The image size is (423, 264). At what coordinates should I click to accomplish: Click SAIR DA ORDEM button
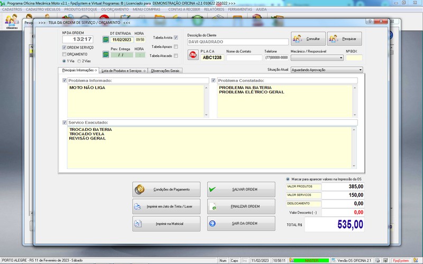pos(241,223)
